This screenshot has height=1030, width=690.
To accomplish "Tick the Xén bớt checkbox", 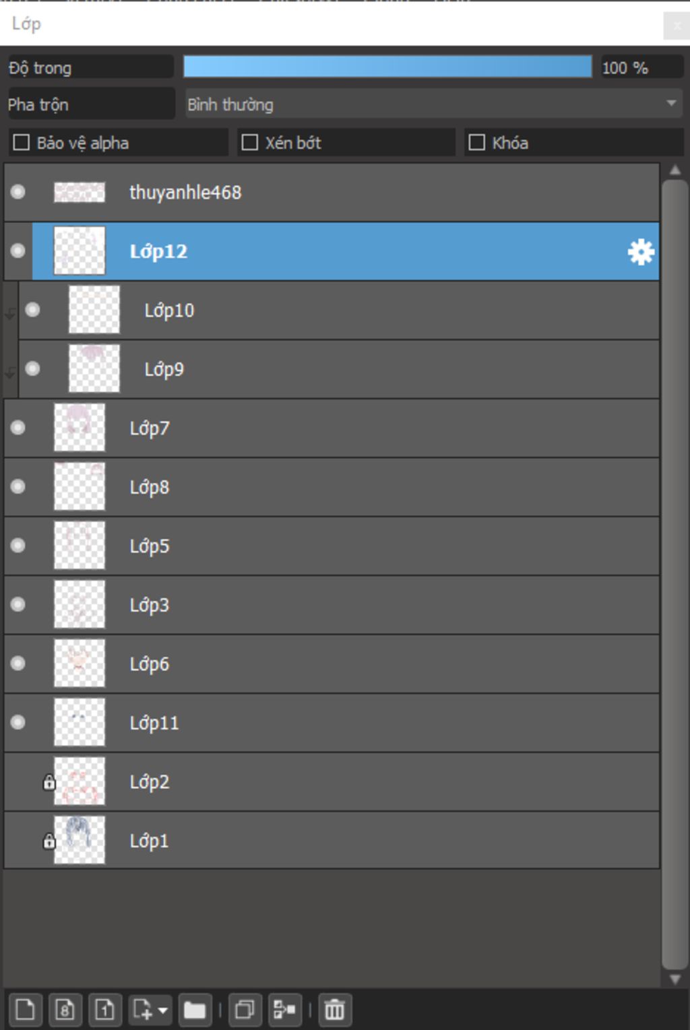I will (250, 143).
